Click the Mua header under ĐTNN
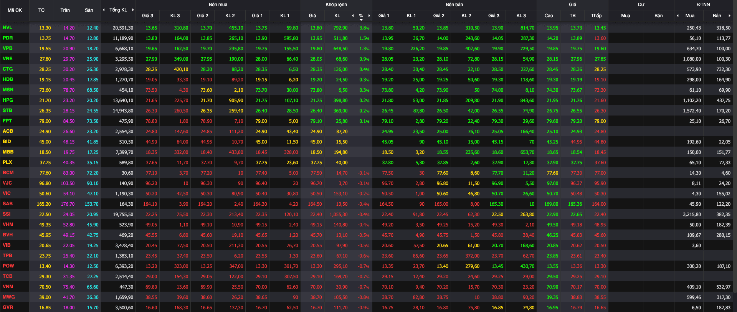Screen dimensions: 737x312 tap(690, 16)
